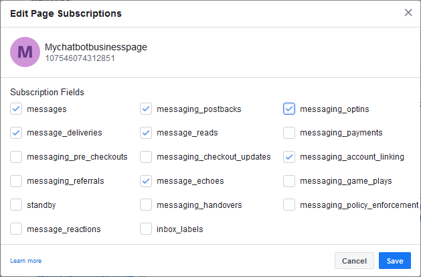Image resolution: width=421 pixels, height=277 pixels.
Task: Save the page subscriptions
Action: pyautogui.click(x=395, y=261)
